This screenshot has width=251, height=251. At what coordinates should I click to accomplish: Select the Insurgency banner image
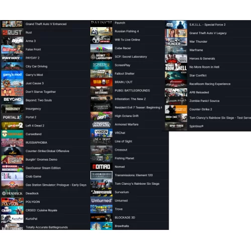coord(12,108)
